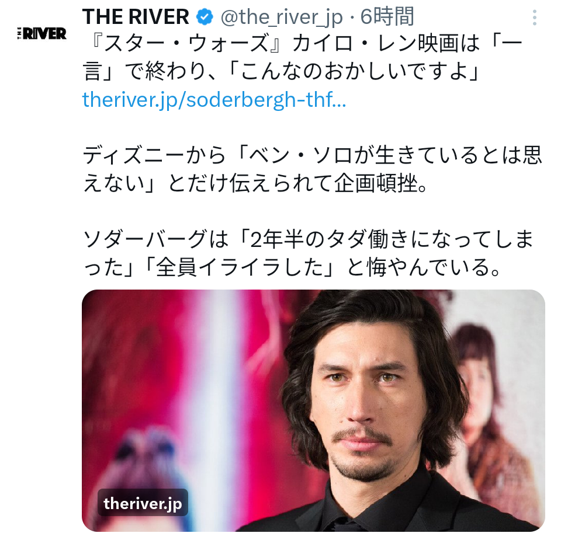Open the @the_river_jp handle
The image size is (561, 540).
tap(282, 17)
